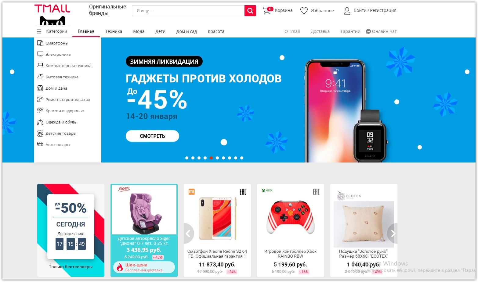
Task: Open the shopping cart icon
Action: click(x=267, y=11)
